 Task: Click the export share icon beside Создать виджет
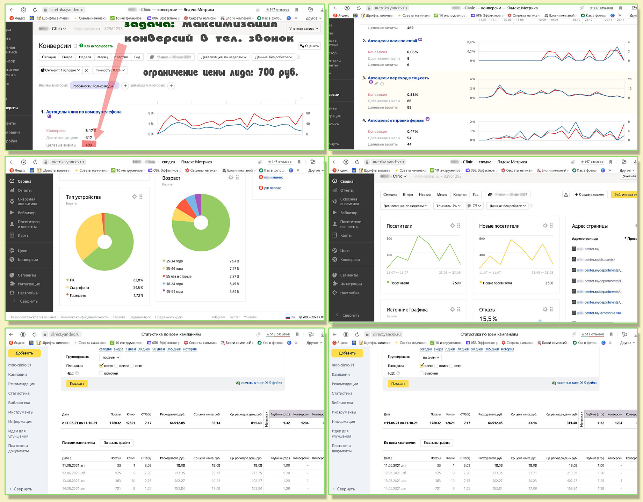[x=566, y=194]
